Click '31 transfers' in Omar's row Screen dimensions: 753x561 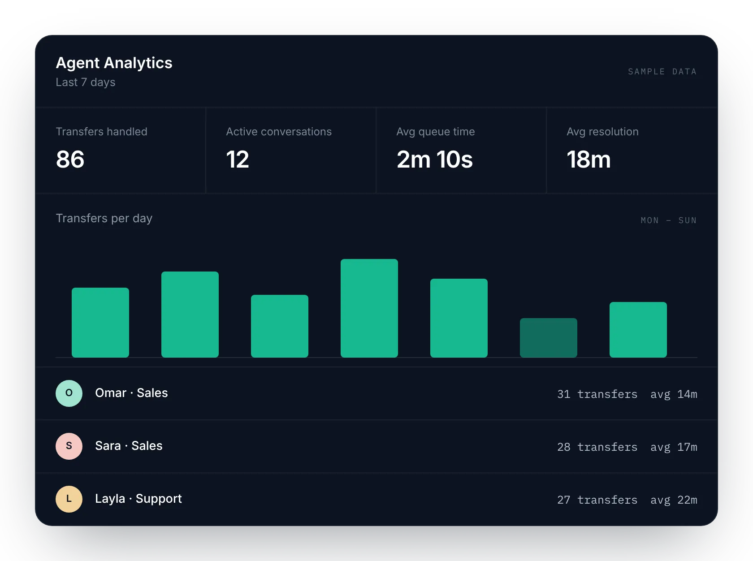(597, 394)
